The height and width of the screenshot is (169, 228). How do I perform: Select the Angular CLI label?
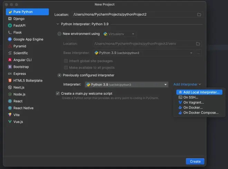22,60
